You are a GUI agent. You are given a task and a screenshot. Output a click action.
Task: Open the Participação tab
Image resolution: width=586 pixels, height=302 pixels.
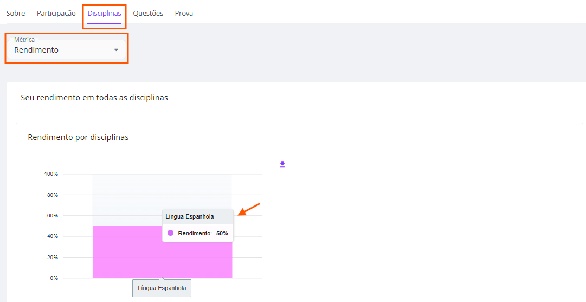56,14
